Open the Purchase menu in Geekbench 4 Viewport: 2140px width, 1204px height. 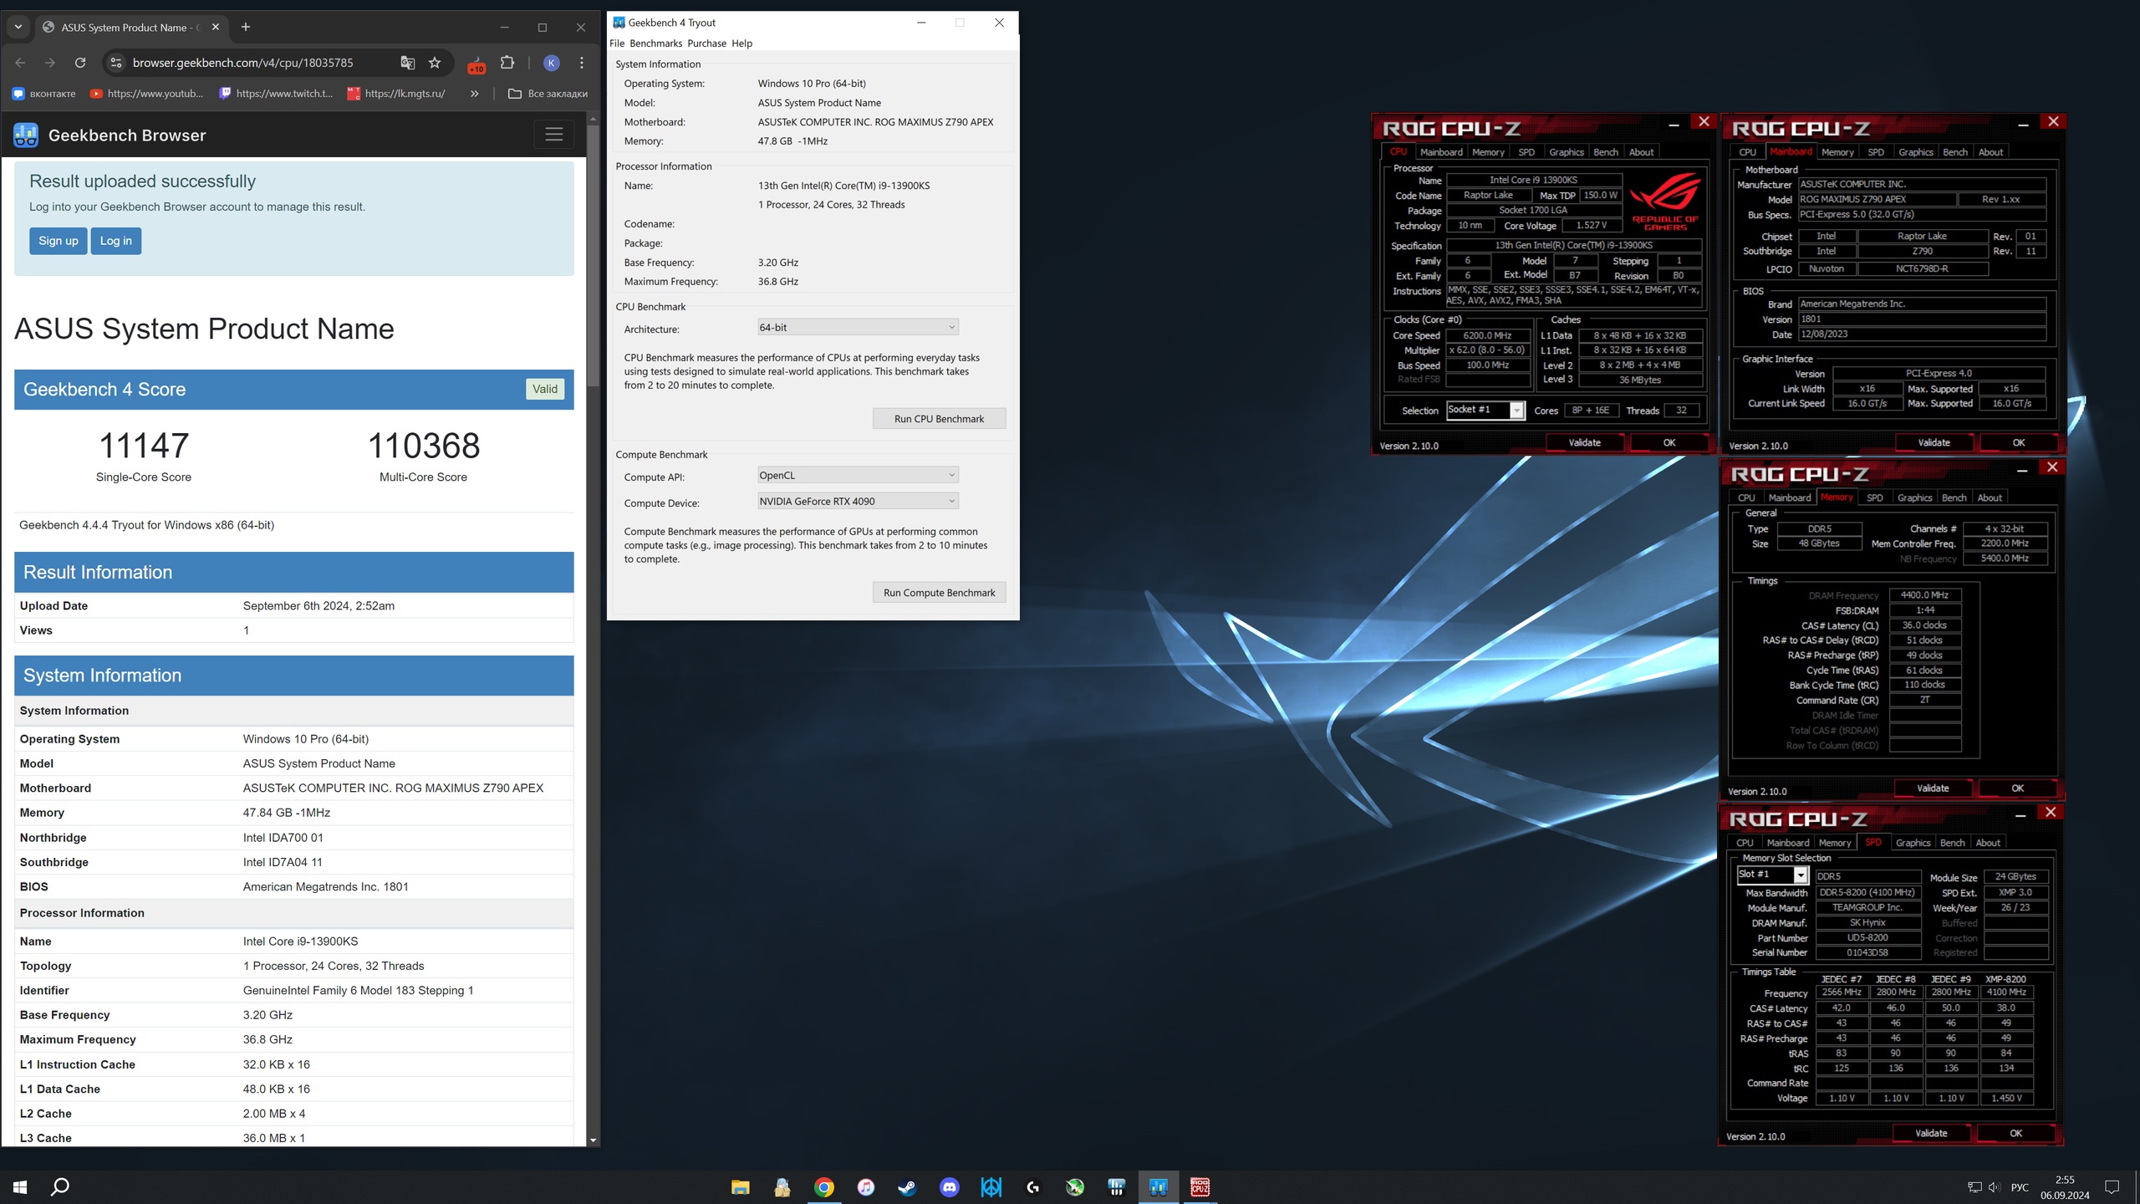(x=707, y=43)
